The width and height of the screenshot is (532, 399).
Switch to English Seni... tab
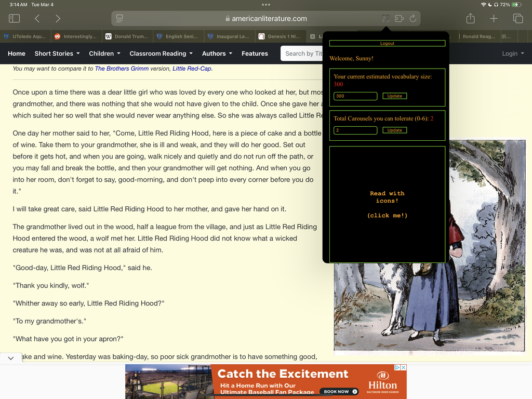(179, 36)
